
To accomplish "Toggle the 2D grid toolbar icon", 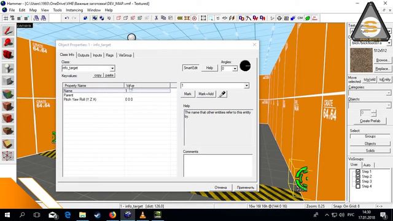I will pyautogui.click(x=6, y=18).
